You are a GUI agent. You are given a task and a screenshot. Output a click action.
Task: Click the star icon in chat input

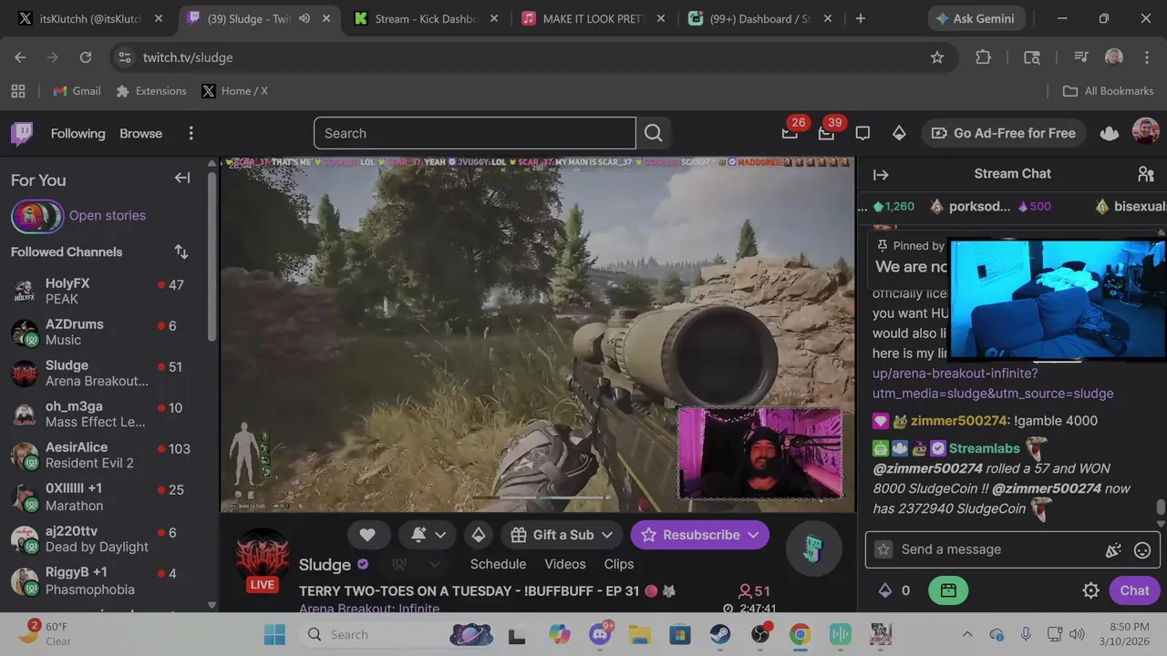(x=883, y=549)
